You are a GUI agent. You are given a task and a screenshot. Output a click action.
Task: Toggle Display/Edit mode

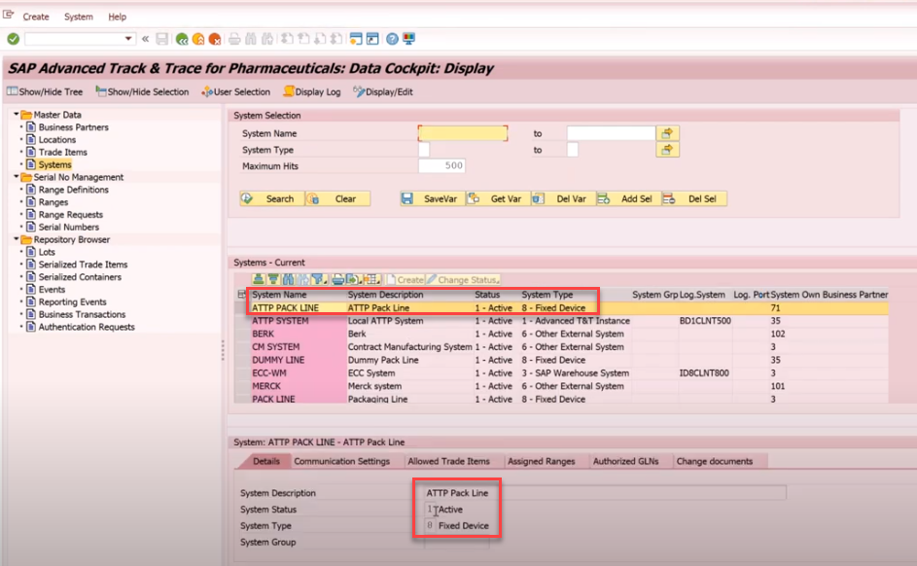(x=383, y=91)
